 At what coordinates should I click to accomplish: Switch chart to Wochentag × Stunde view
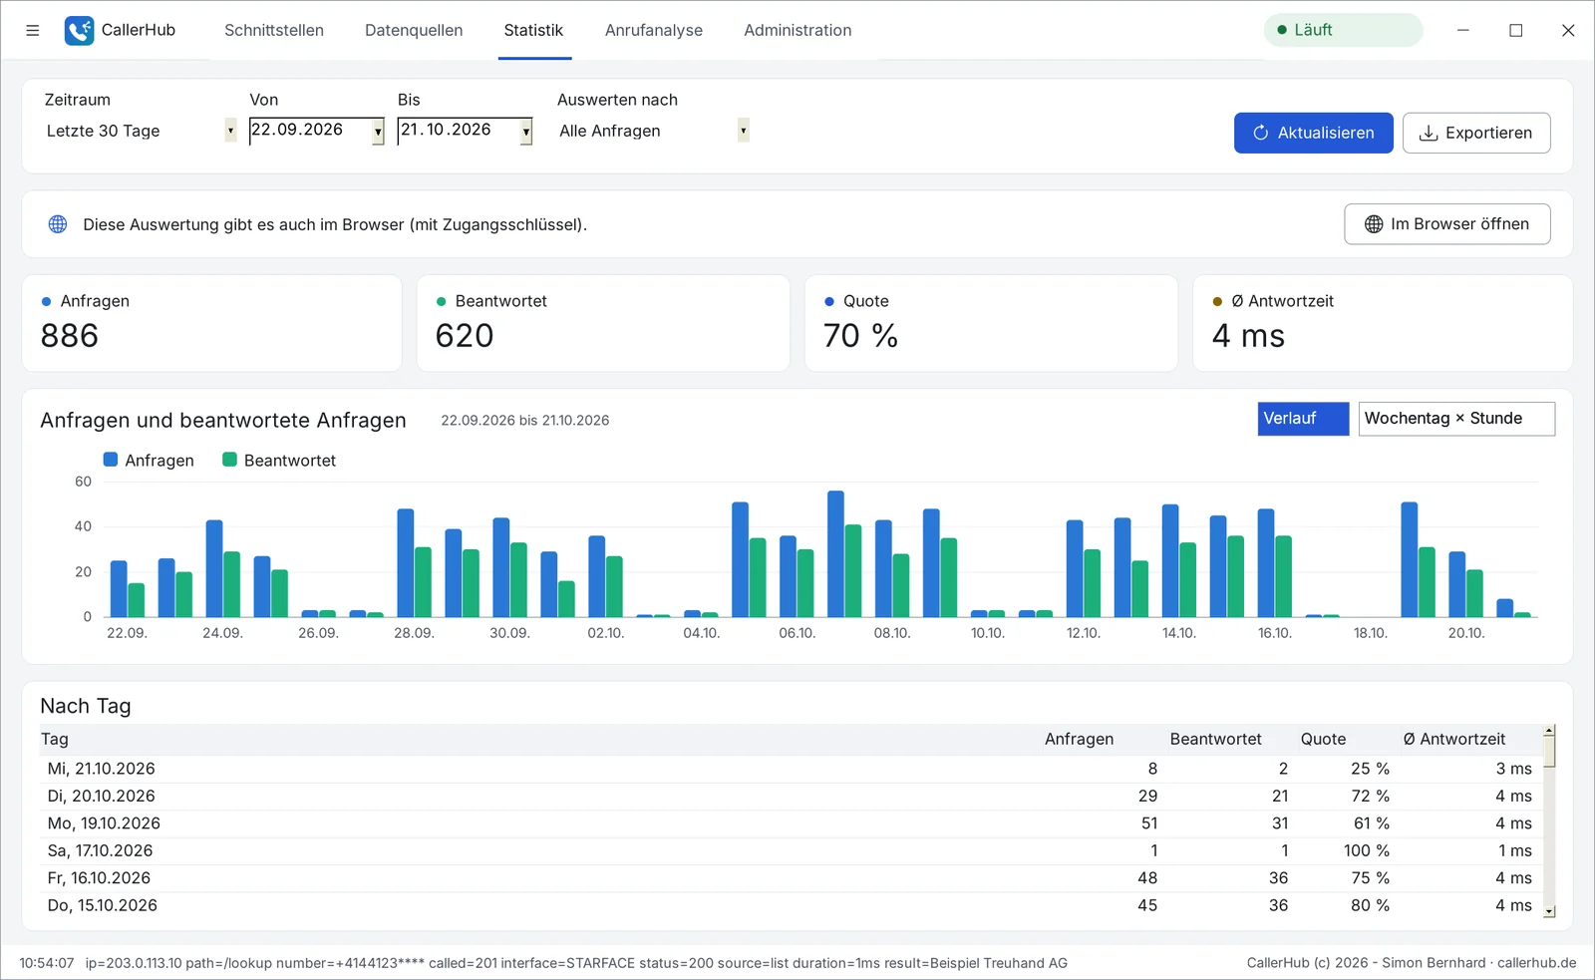(1456, 419)
